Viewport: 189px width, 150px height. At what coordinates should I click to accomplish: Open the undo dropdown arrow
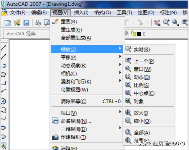click(x=133, y=22)
